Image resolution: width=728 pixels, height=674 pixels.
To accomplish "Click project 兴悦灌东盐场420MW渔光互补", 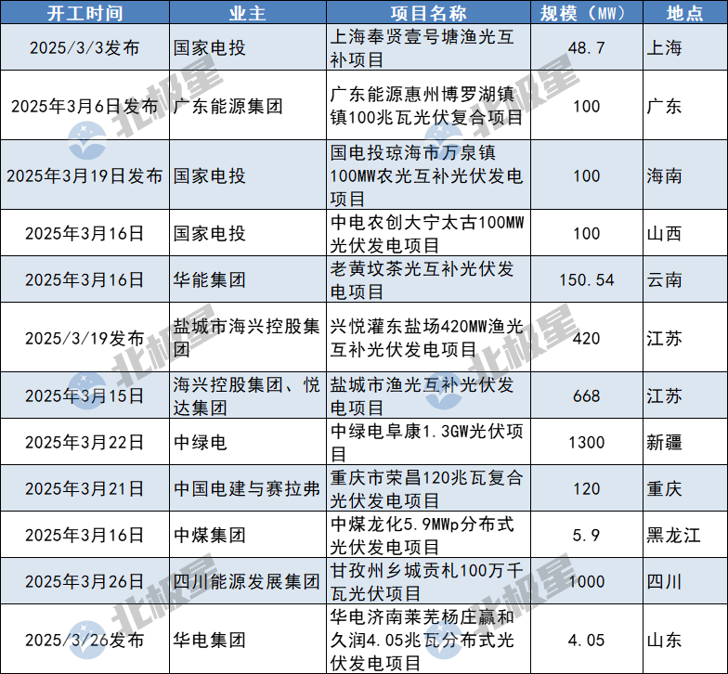I will 427,338.
